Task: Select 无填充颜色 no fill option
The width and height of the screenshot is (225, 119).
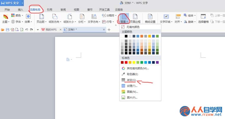Action: (140, 27)
